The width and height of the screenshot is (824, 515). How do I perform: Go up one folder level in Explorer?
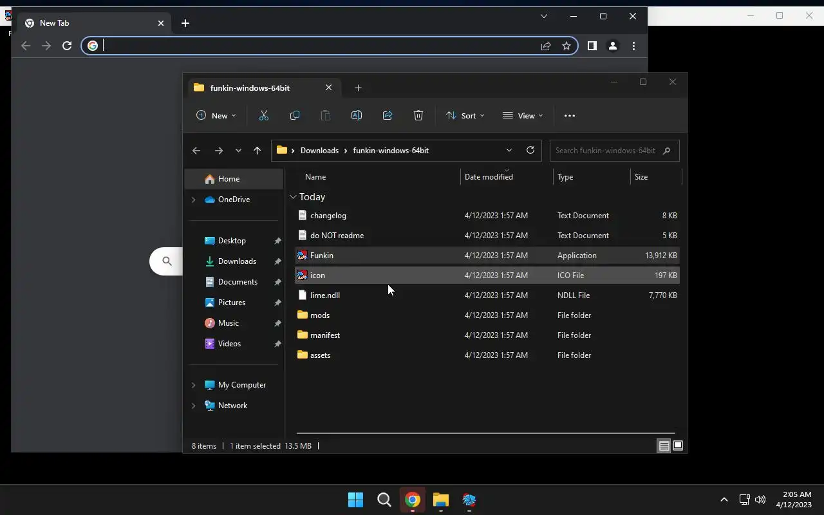point(257,151)
